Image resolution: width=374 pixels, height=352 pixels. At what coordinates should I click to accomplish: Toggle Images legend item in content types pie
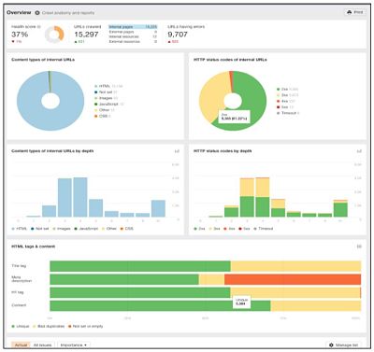point(106,98)
